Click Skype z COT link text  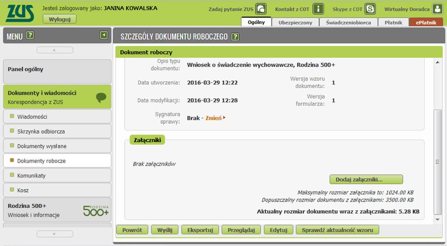(347, 9)
